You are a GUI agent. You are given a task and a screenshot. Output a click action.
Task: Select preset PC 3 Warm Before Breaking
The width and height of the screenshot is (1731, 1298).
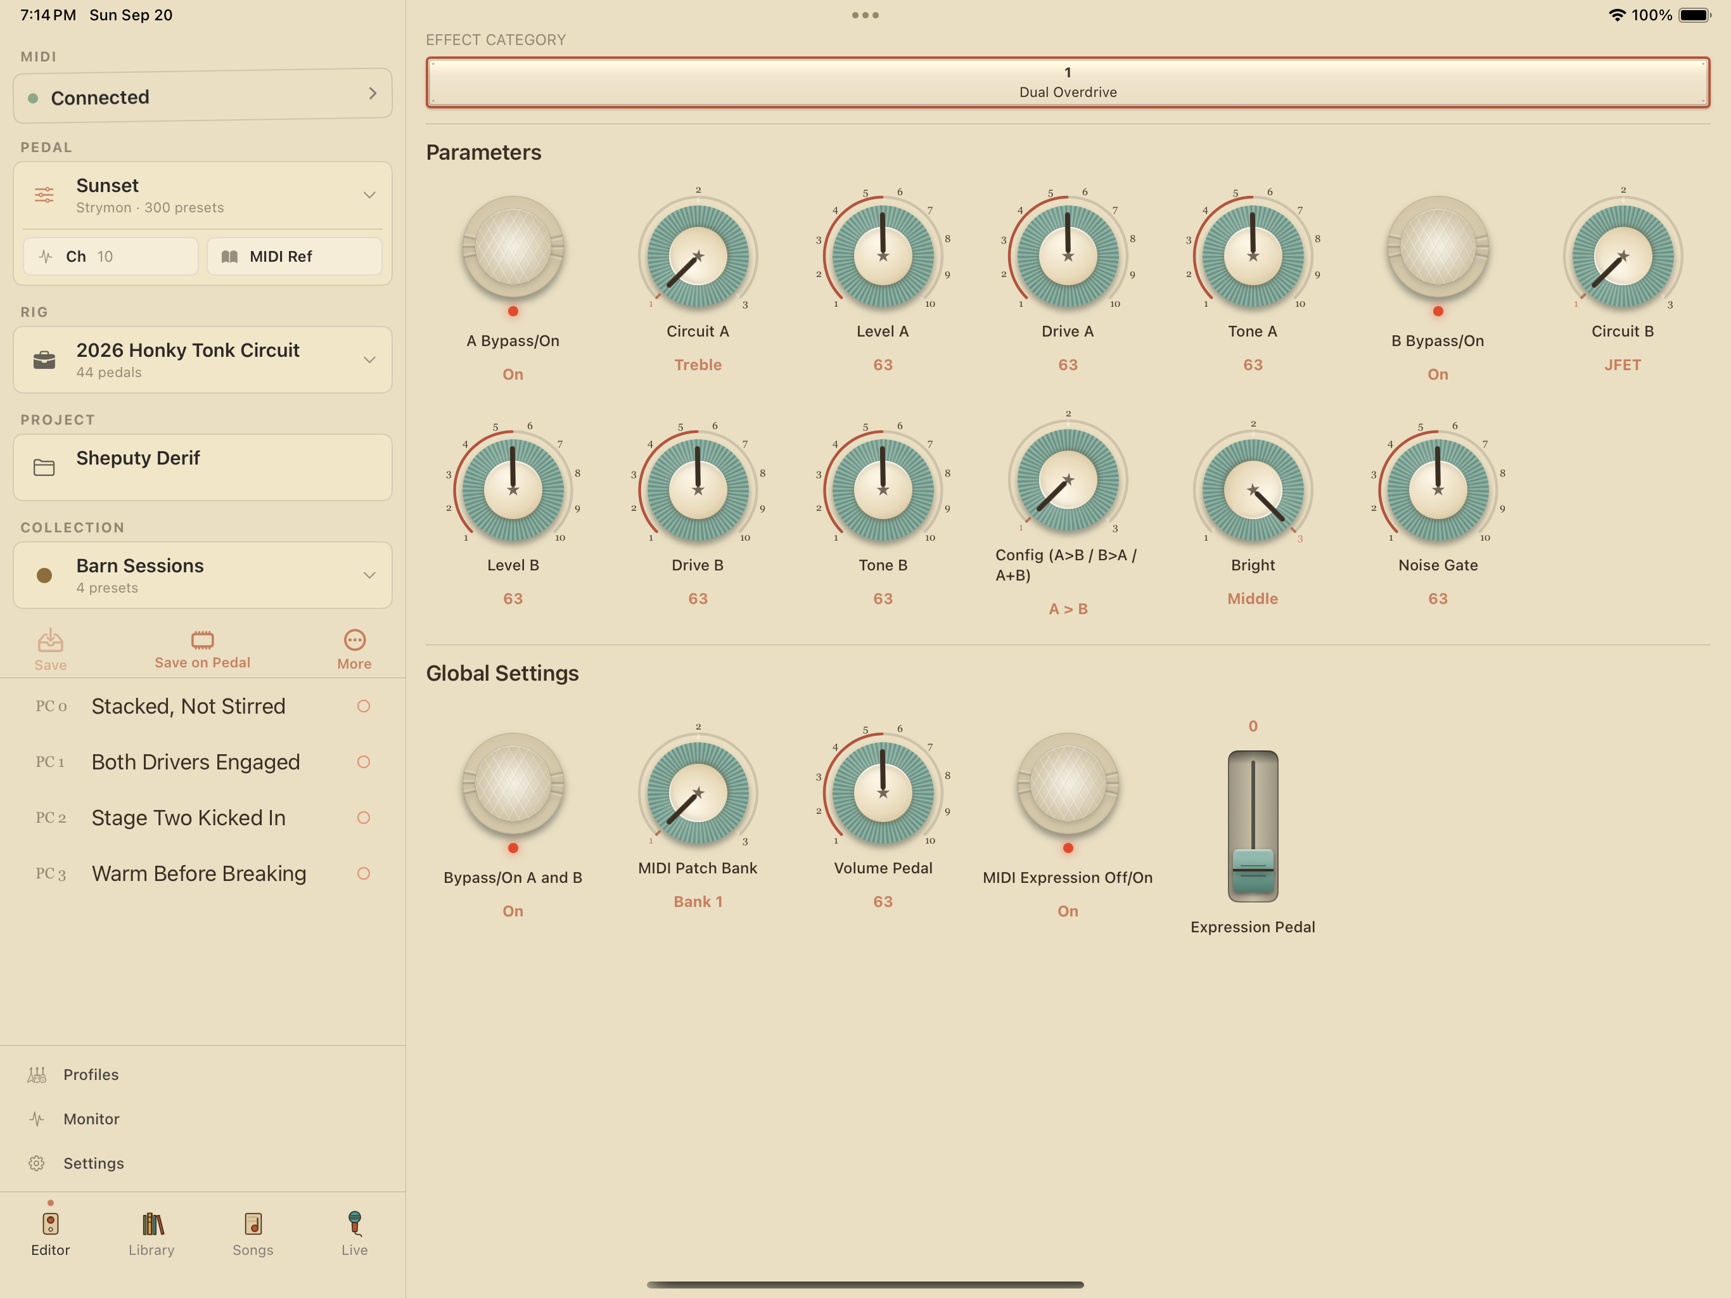pyautogui.click(x=203, y=873)
